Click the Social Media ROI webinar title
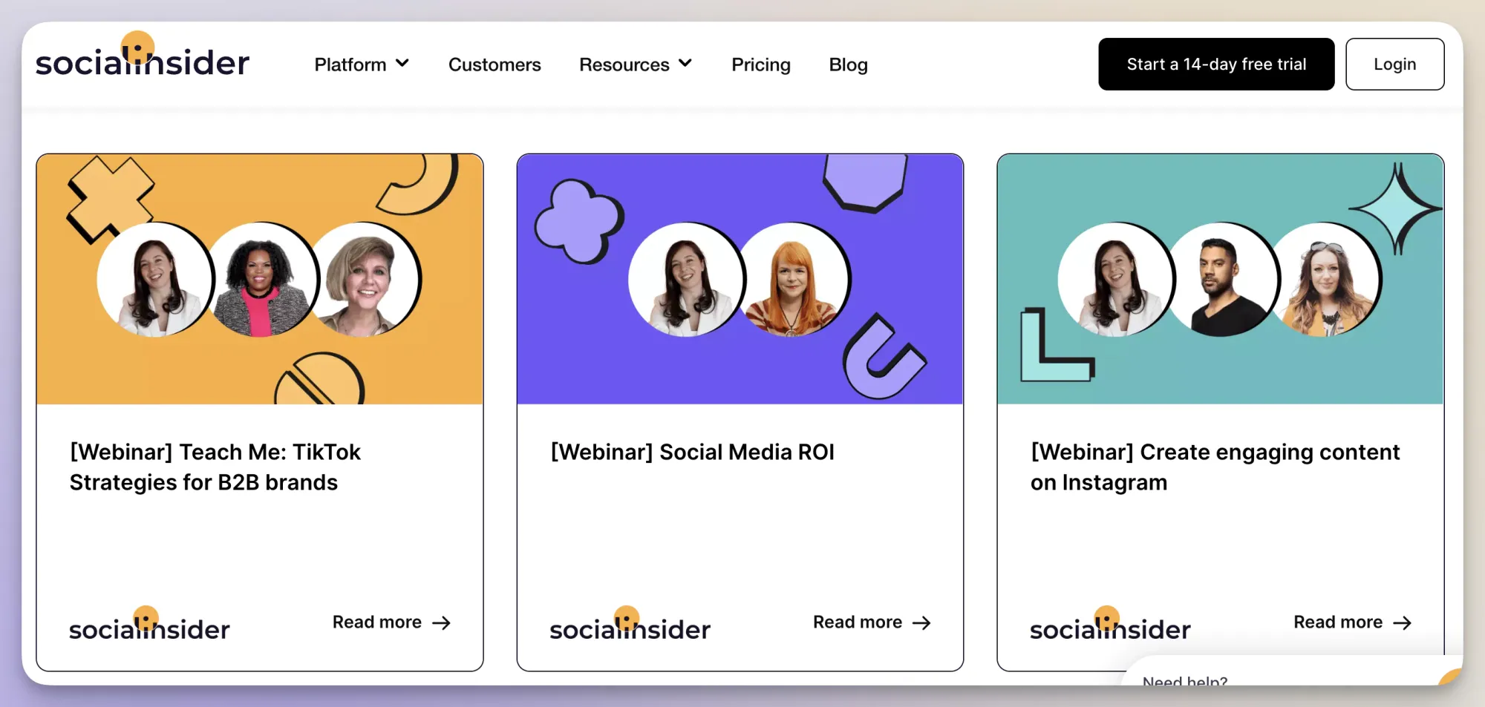 693,453
